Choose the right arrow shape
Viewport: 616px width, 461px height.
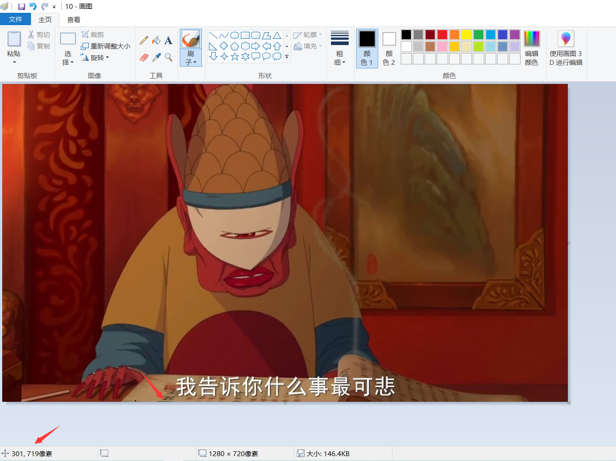tap(256, 46)
